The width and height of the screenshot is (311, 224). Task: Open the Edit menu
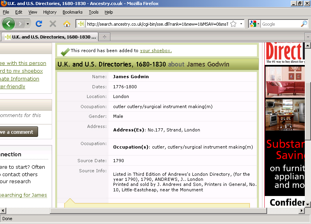[x=19, y=12]
